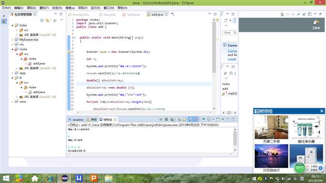Click the reduce font size A icon
The width and height of the screenshot is (326, 183).
[299, 14]
